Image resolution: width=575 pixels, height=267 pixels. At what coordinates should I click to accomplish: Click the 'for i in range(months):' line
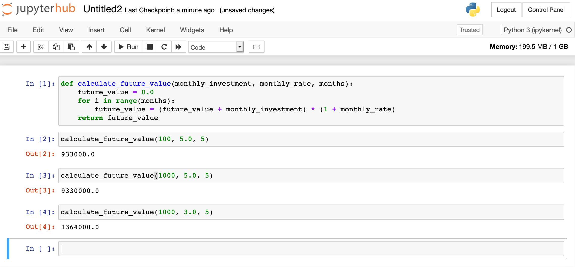[126, 101]
